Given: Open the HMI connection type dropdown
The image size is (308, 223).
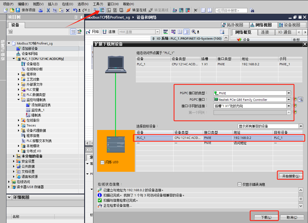Looking at the screenshot, I should [157, 32].
